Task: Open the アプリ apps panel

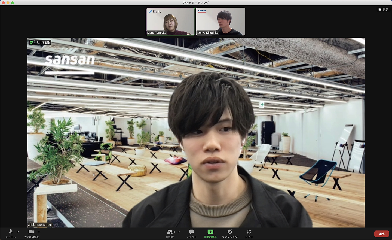Action: click(x=249, y=233)
